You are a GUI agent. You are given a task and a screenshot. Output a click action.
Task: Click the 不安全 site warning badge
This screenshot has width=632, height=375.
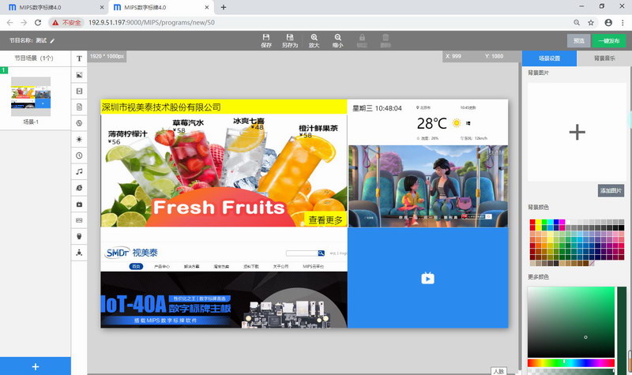coord(66,23)
